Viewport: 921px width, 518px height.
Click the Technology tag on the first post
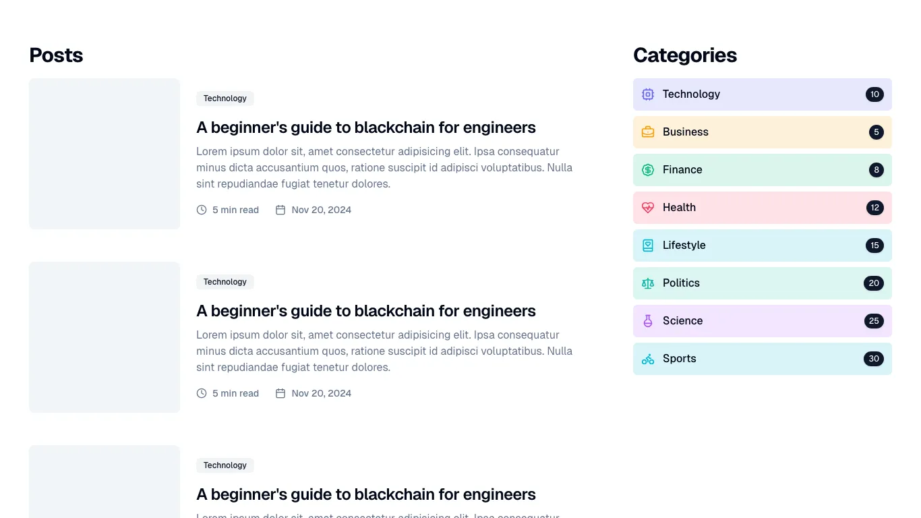pos(225,98)
